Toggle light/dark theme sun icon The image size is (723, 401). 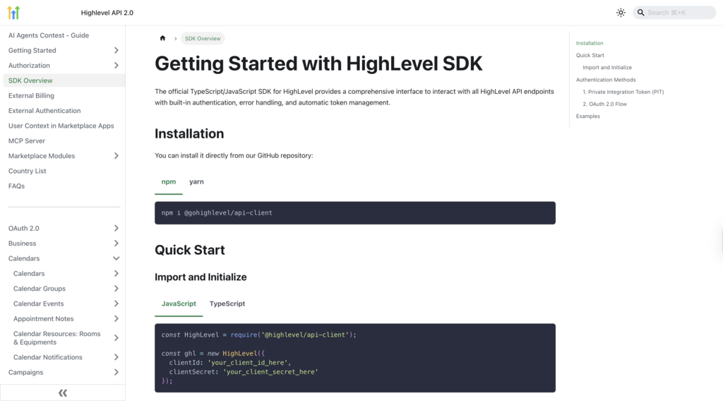[621, 13]
